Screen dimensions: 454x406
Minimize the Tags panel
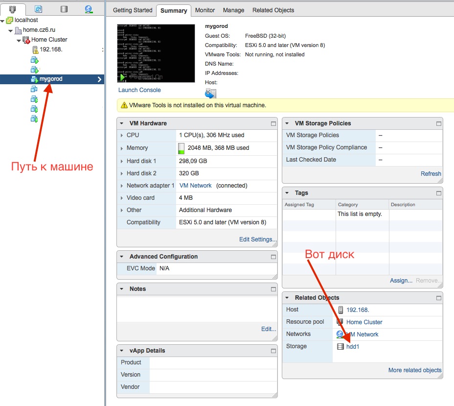point(438,193)
